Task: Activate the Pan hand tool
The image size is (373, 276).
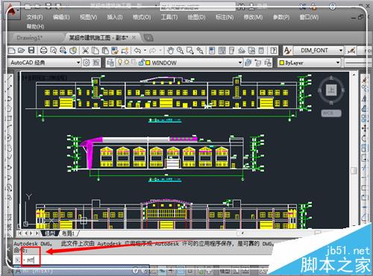Action: (x=170, y=51)
